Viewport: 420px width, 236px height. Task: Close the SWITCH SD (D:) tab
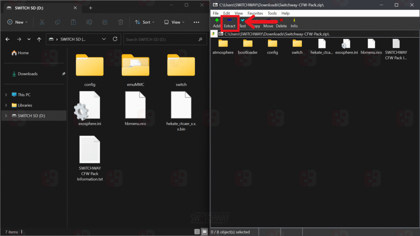click(75, 8)
